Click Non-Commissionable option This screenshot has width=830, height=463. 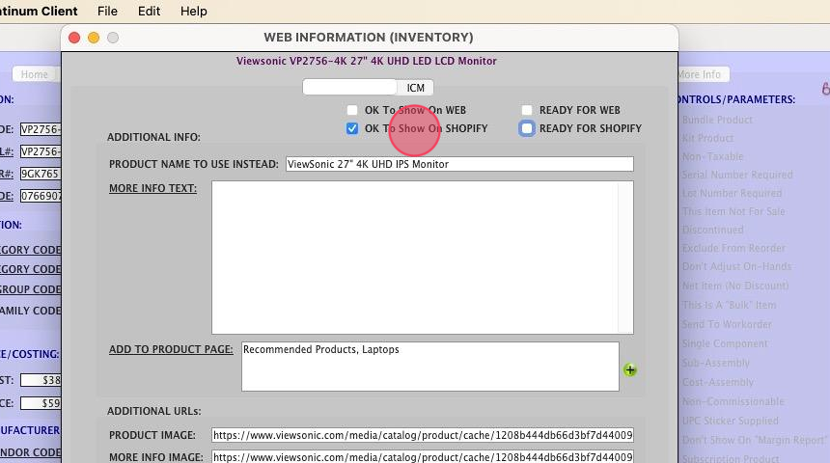click(x=733, y=401)
